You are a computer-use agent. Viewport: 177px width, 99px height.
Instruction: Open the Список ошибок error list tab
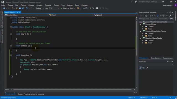point(11,94)
